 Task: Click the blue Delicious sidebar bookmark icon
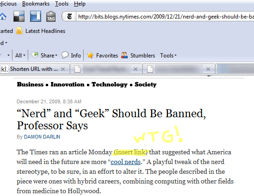tap(36, 16)
